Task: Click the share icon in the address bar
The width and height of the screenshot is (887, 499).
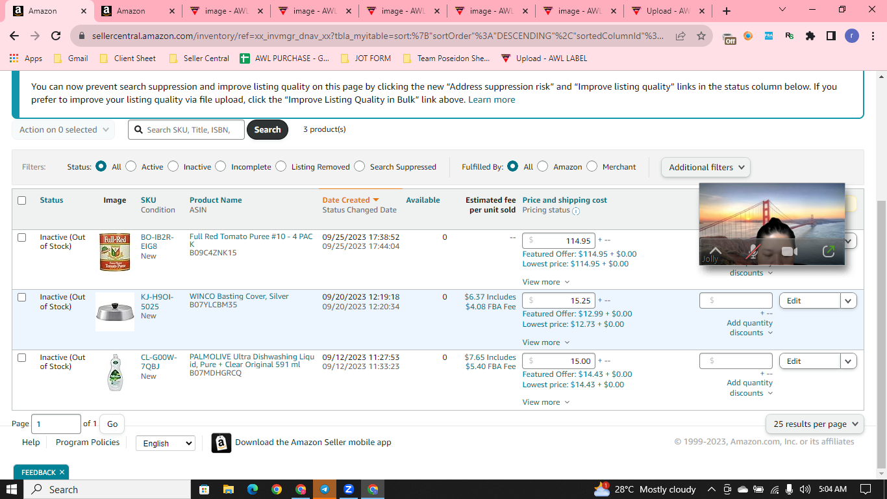Action: tap(681, 36)
